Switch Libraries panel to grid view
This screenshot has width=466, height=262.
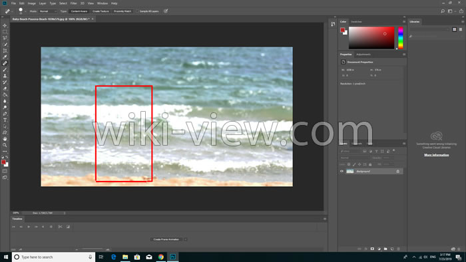(x=455, y=29)
